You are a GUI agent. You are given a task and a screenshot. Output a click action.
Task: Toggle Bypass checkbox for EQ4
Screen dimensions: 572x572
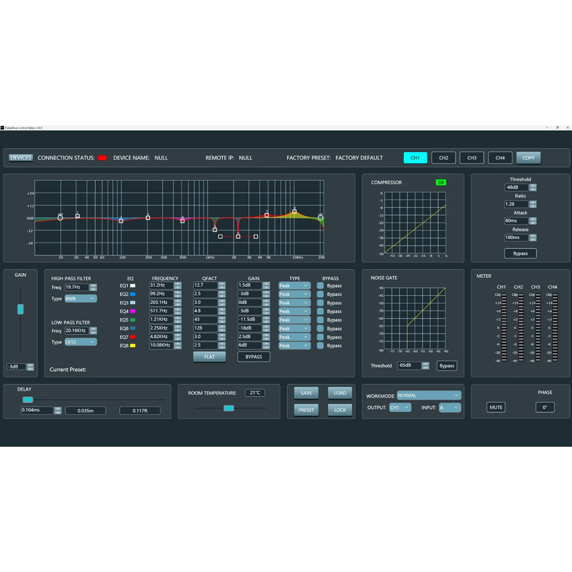(320, 311)
